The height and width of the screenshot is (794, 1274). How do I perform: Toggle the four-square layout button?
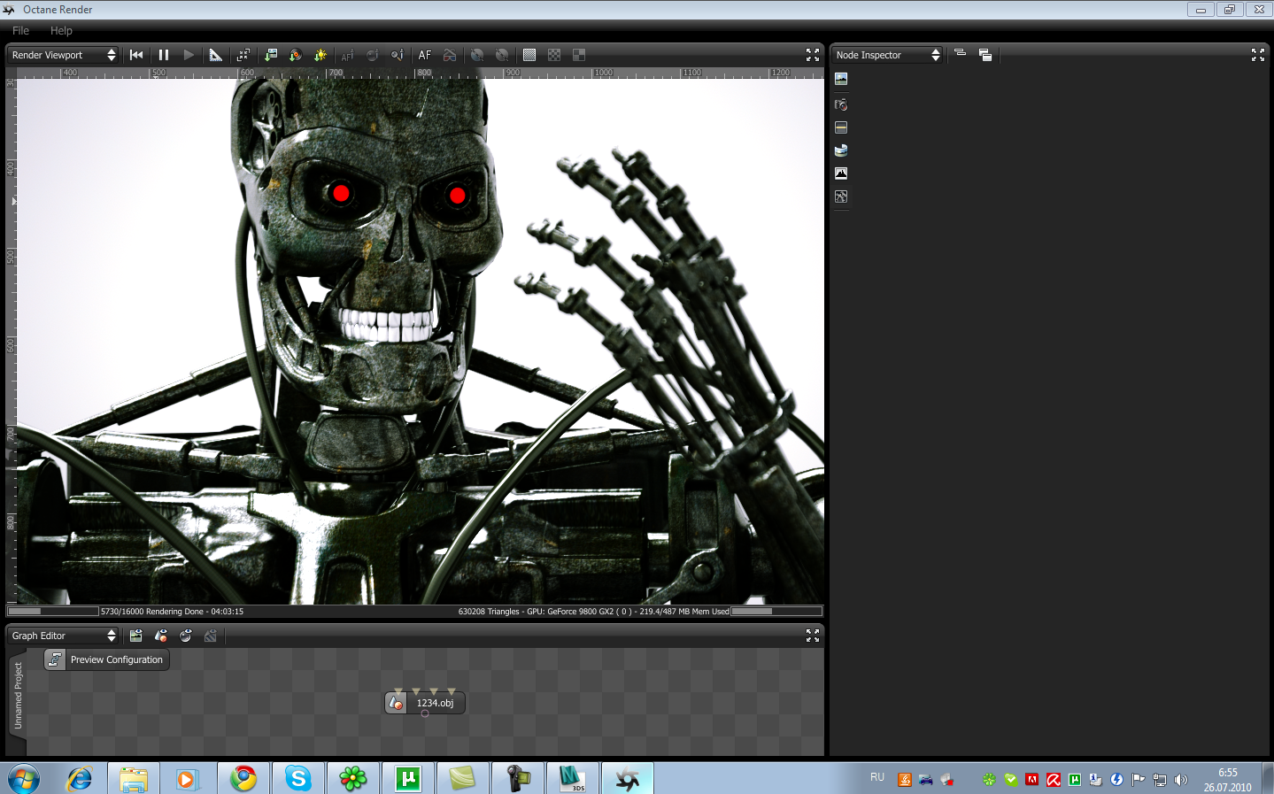coord(579,55)
